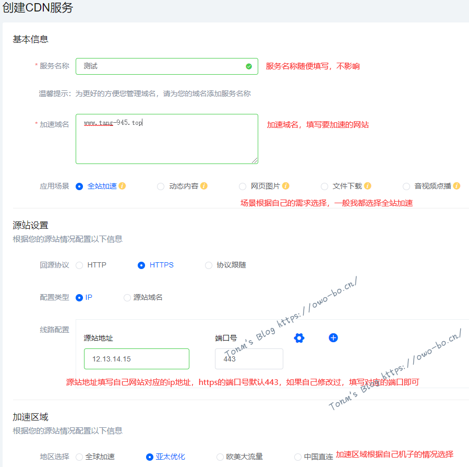Viewport: 469px width, 467px height.
Task: Select 网页图片 application scenario
Action: [x=243, y=186]
